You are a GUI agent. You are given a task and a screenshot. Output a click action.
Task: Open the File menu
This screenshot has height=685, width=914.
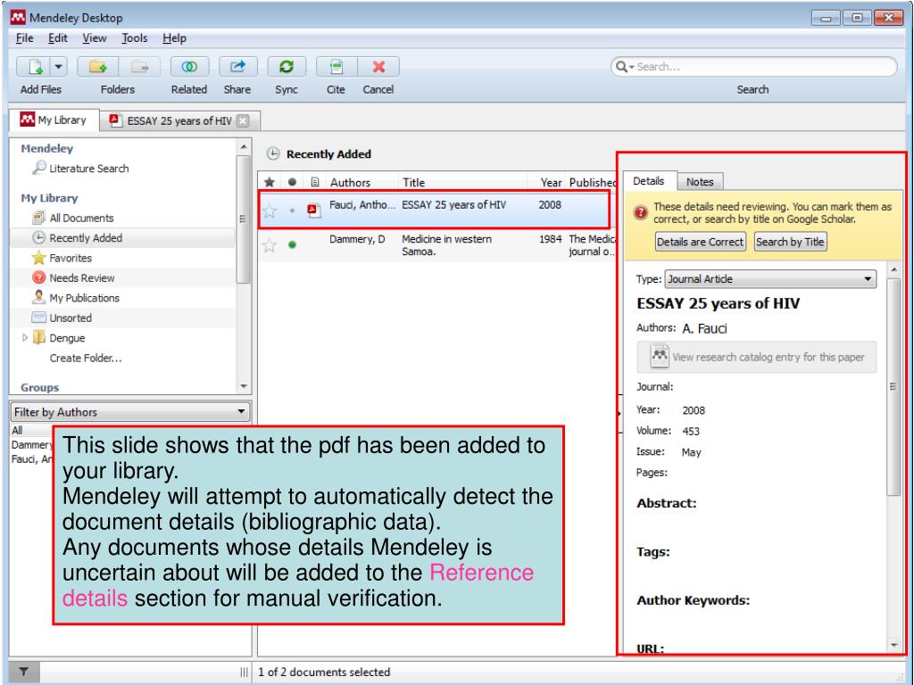(24, 38)
